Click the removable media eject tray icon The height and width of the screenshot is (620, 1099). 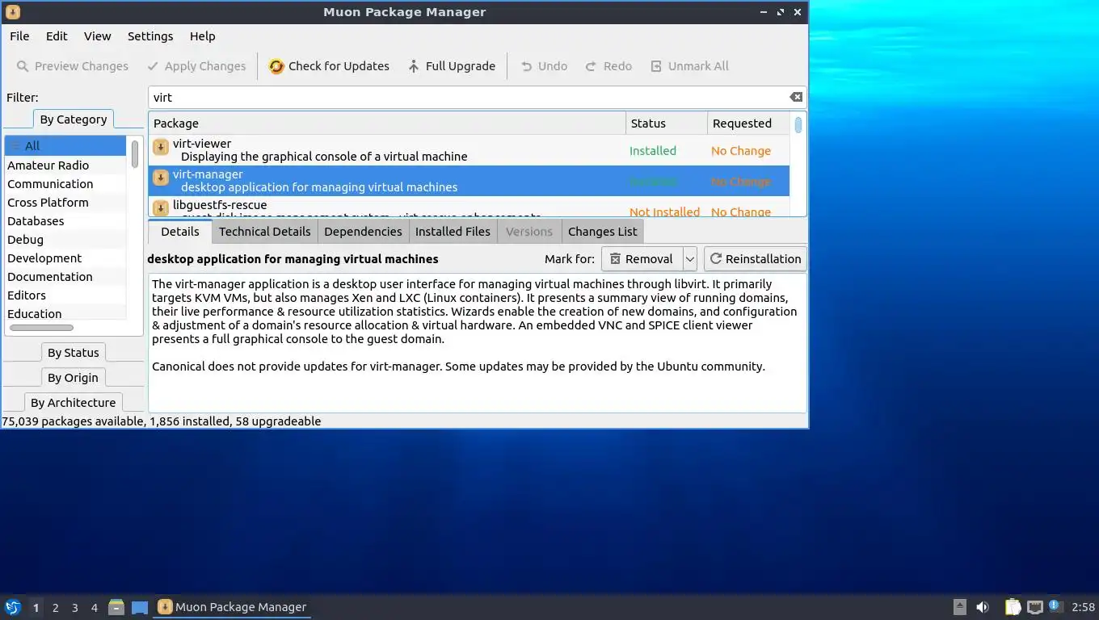click(959, 607)
